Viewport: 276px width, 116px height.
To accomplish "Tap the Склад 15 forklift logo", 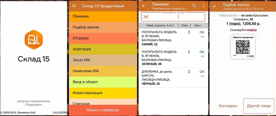I will point(34,39).
